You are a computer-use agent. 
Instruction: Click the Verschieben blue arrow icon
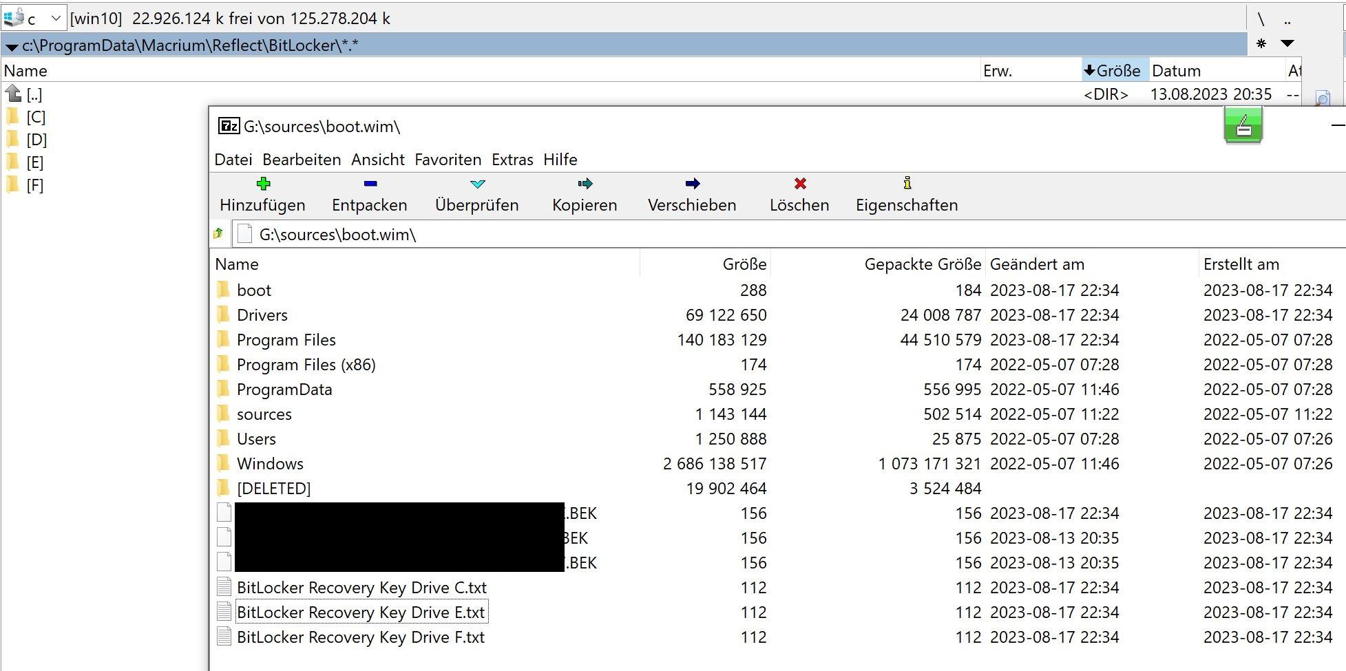tap(693, 183)
